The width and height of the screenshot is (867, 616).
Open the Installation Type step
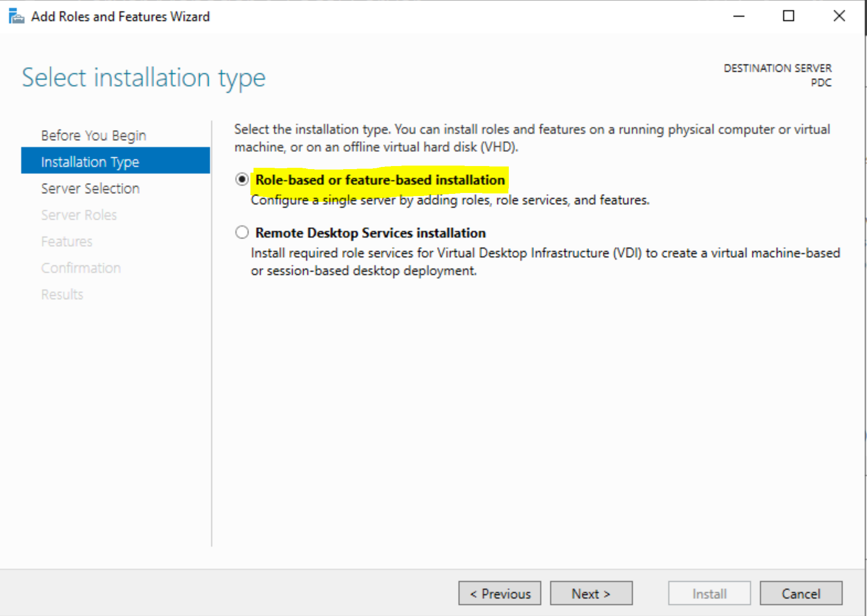(x=115, y=161)
